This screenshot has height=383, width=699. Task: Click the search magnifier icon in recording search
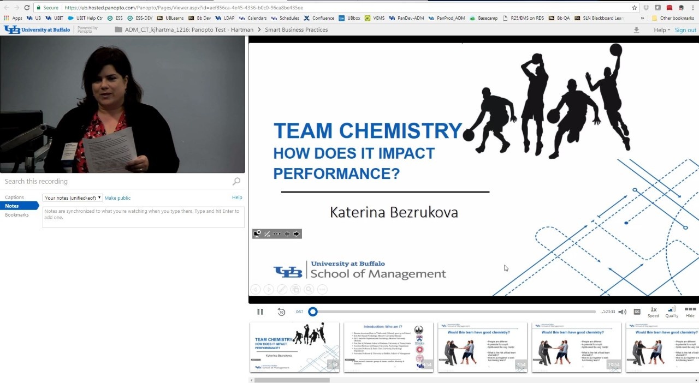pyautogui.click(x=236, y=181)
